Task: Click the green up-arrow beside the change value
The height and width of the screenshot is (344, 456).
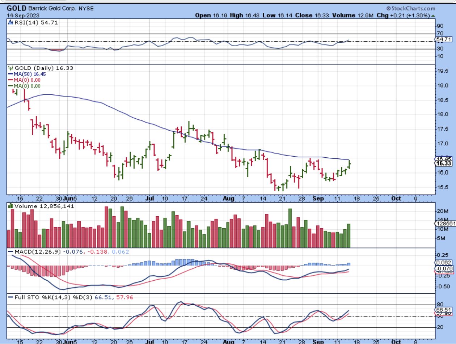Action: coord(432,16)
